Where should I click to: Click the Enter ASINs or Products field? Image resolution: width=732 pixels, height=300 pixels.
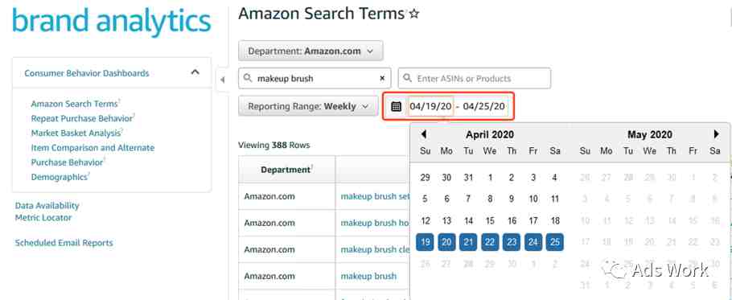click(x=475, y=78)
